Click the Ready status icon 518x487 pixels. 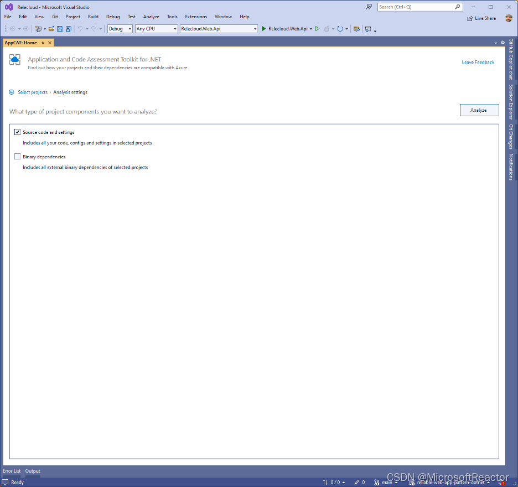6,483
